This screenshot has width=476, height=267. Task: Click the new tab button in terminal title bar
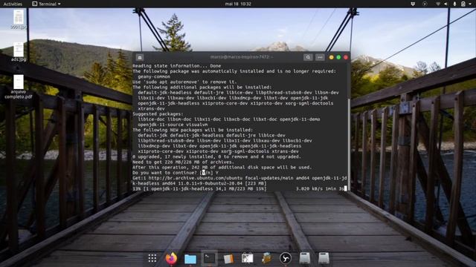[140, 57]
